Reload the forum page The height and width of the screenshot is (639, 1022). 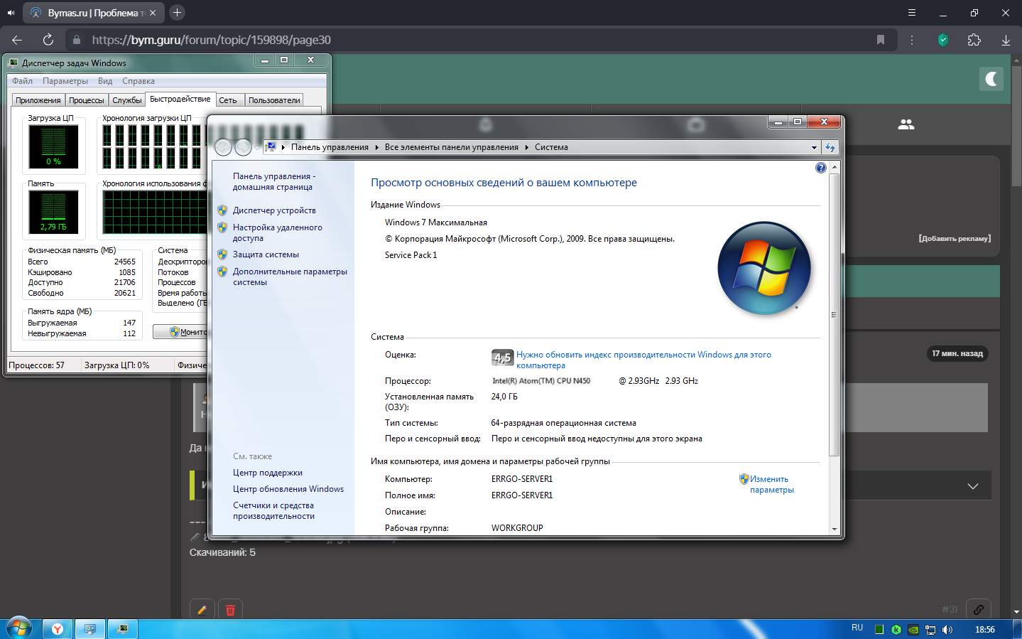(x=48, y=40)
